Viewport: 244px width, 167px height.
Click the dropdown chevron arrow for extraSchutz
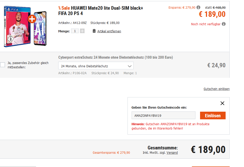coord(130,66)
